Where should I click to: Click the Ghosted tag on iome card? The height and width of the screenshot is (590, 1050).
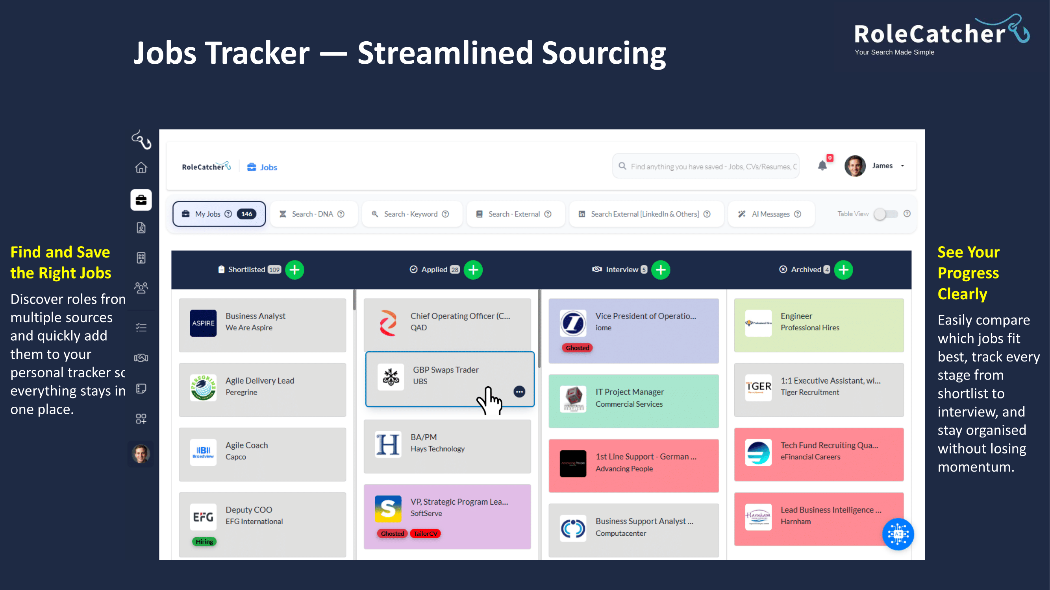(x=577, y=347)
